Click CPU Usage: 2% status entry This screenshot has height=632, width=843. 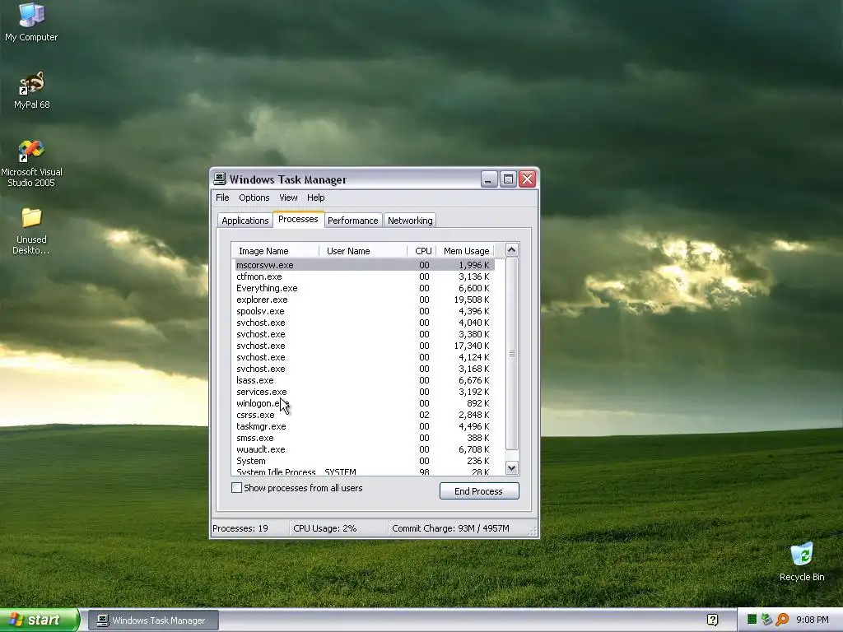coord(324,528)
